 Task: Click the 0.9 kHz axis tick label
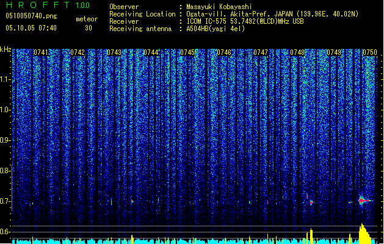[5, 140]
